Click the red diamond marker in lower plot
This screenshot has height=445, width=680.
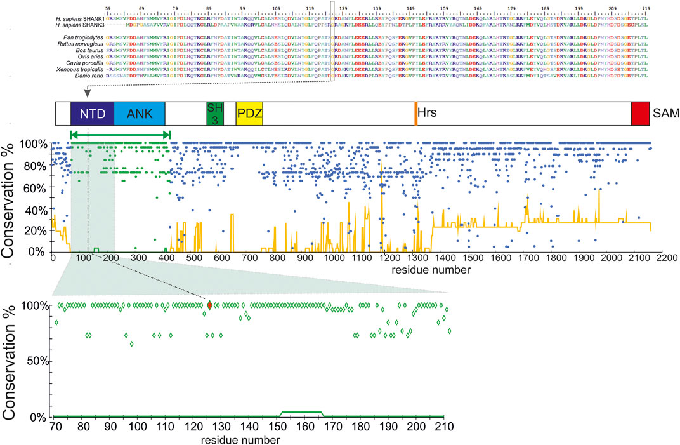tap(210, 305)
